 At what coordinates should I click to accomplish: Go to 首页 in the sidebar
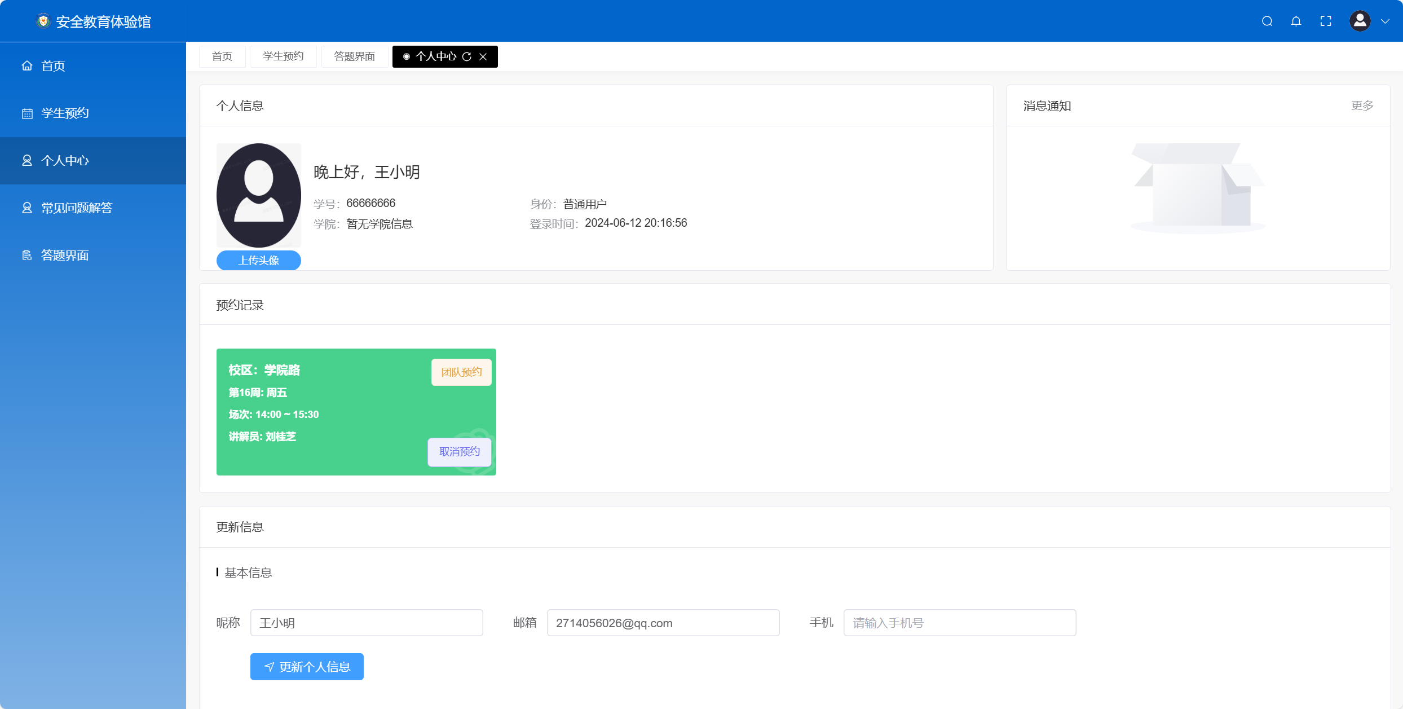pyautogui.click(x=53, y=66)
